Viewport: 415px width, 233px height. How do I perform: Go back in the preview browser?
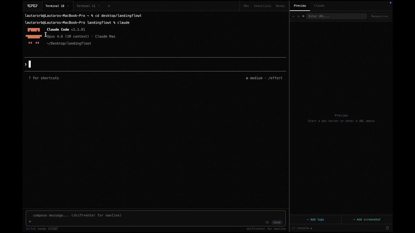pos(293,16)
